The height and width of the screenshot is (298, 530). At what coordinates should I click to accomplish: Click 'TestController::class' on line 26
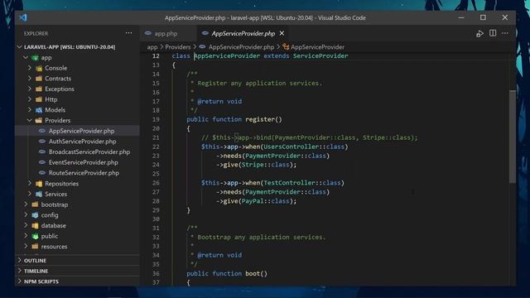pyautogui.click(x=301, y=183)
